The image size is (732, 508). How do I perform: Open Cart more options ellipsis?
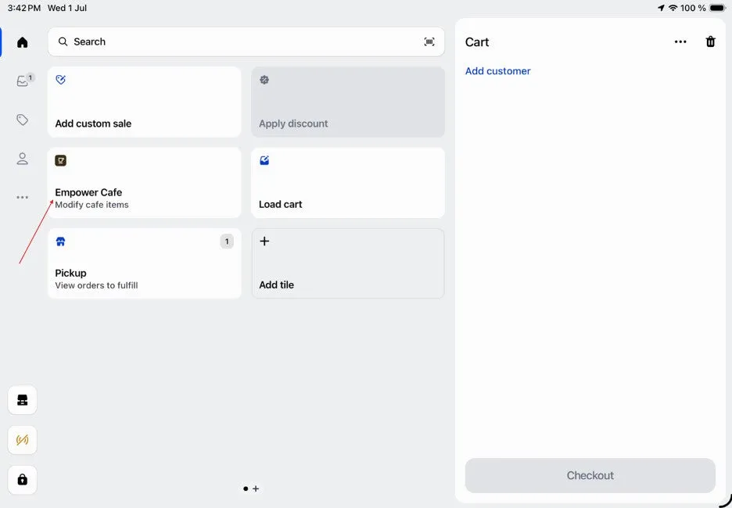(x=680, y=42)
